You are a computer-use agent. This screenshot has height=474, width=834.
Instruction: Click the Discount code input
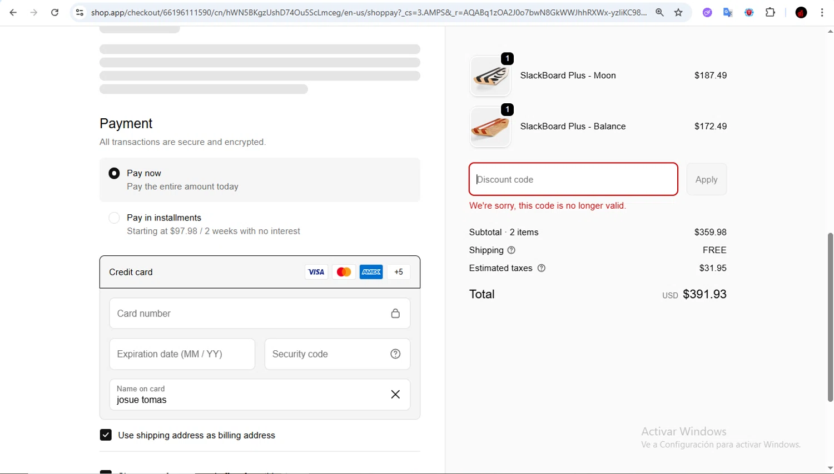(573, 179)
